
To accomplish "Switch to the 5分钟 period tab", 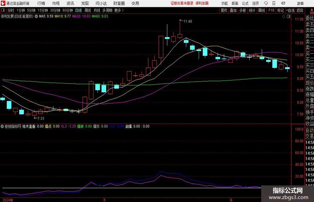I will (31, 10).
